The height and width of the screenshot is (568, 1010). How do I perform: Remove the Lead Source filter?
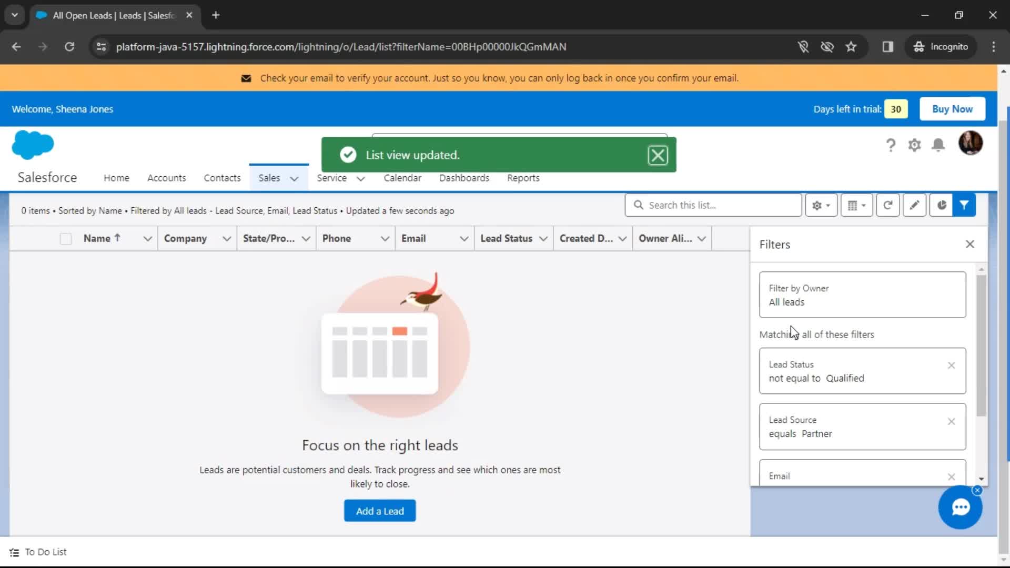[951, 421]
